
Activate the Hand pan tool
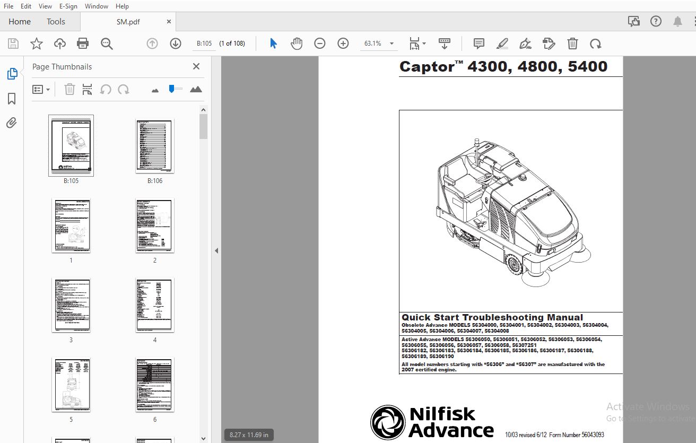297,44
